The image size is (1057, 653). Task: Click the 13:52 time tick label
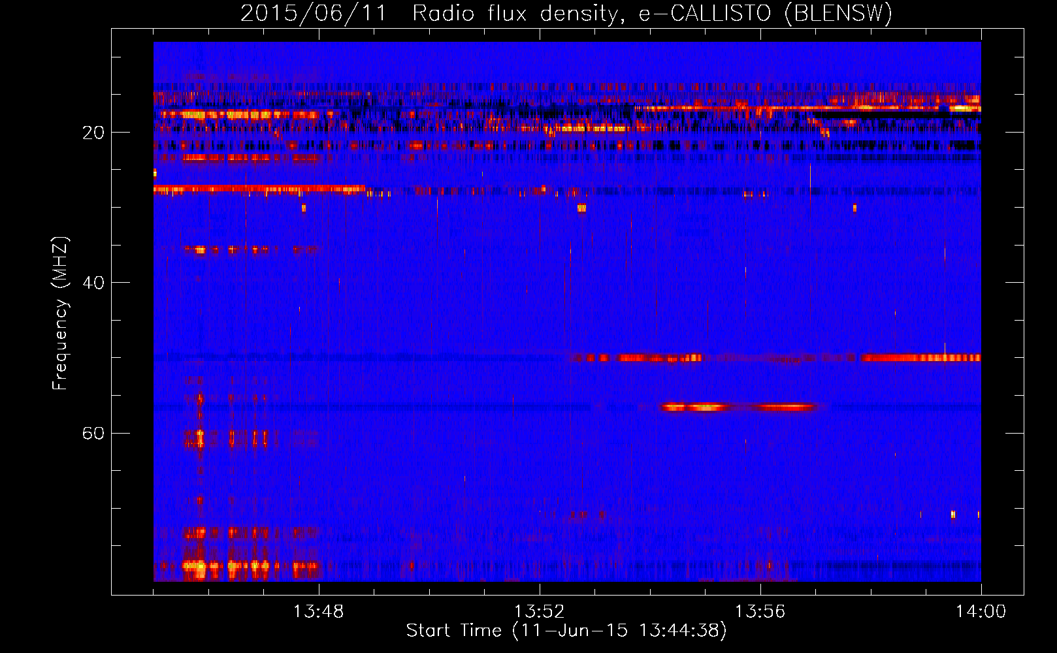[540, 612]
